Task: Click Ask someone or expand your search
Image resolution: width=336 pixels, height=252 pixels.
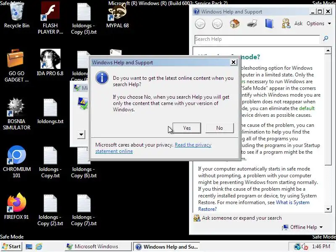Action: pyautogui.click(x=238, y=218)
